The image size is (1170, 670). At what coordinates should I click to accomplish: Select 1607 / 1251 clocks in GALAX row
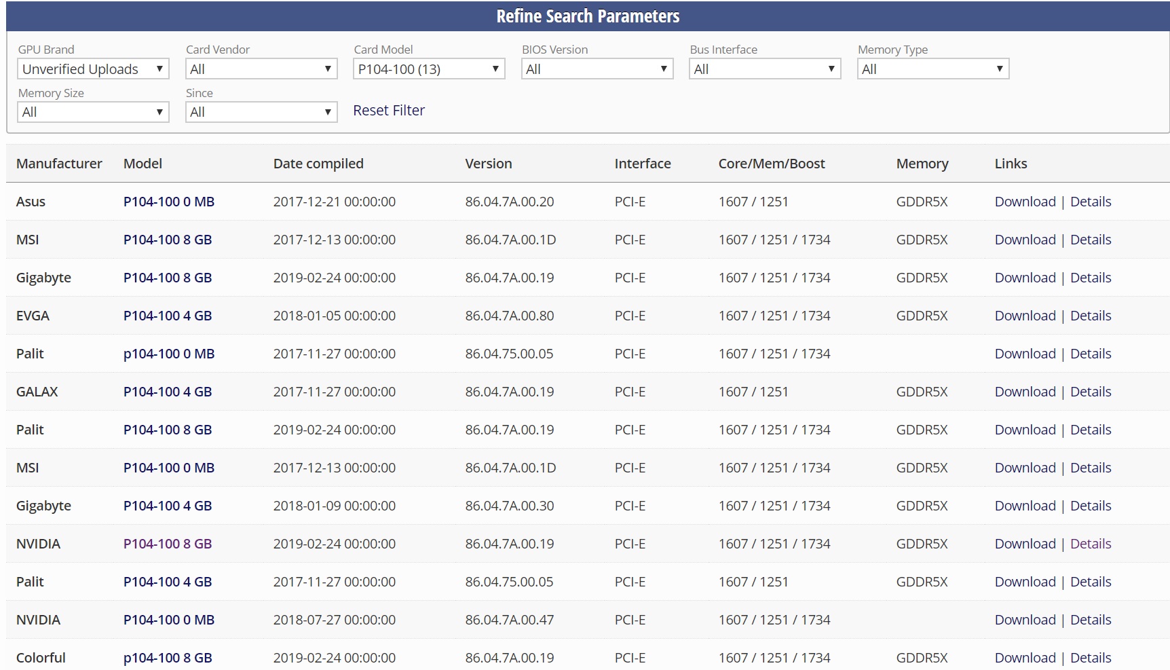[753, 392]
